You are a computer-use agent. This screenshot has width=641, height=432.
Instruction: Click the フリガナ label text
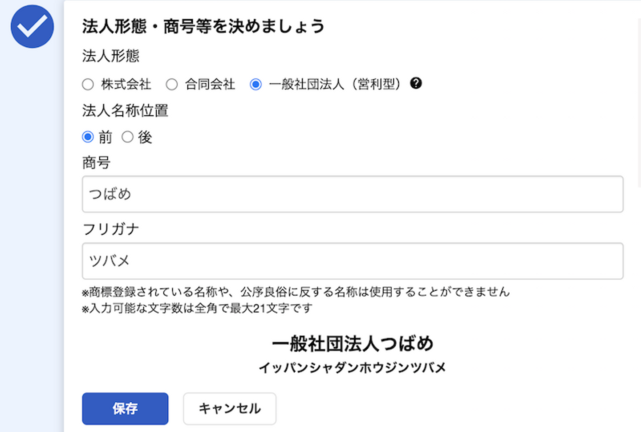point(110,229)
